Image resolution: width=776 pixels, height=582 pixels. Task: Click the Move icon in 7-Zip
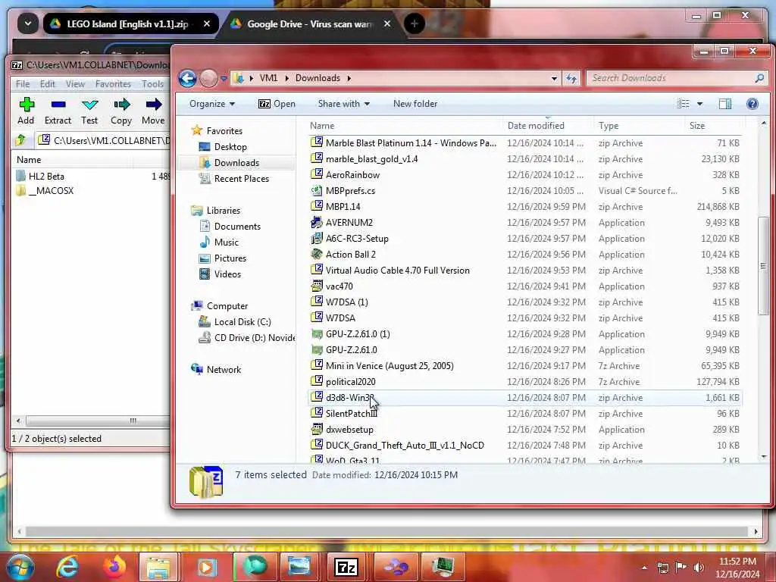[x=153, y=111]
